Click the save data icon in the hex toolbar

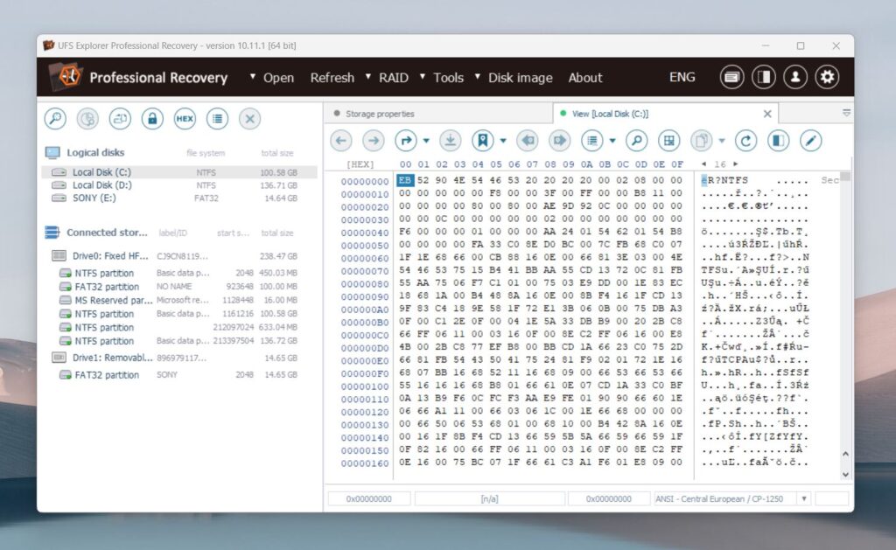pyautogui.click(x=450, y=140)
